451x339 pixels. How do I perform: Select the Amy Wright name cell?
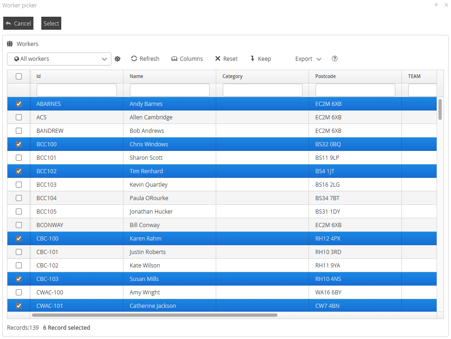tap(169, 293)
